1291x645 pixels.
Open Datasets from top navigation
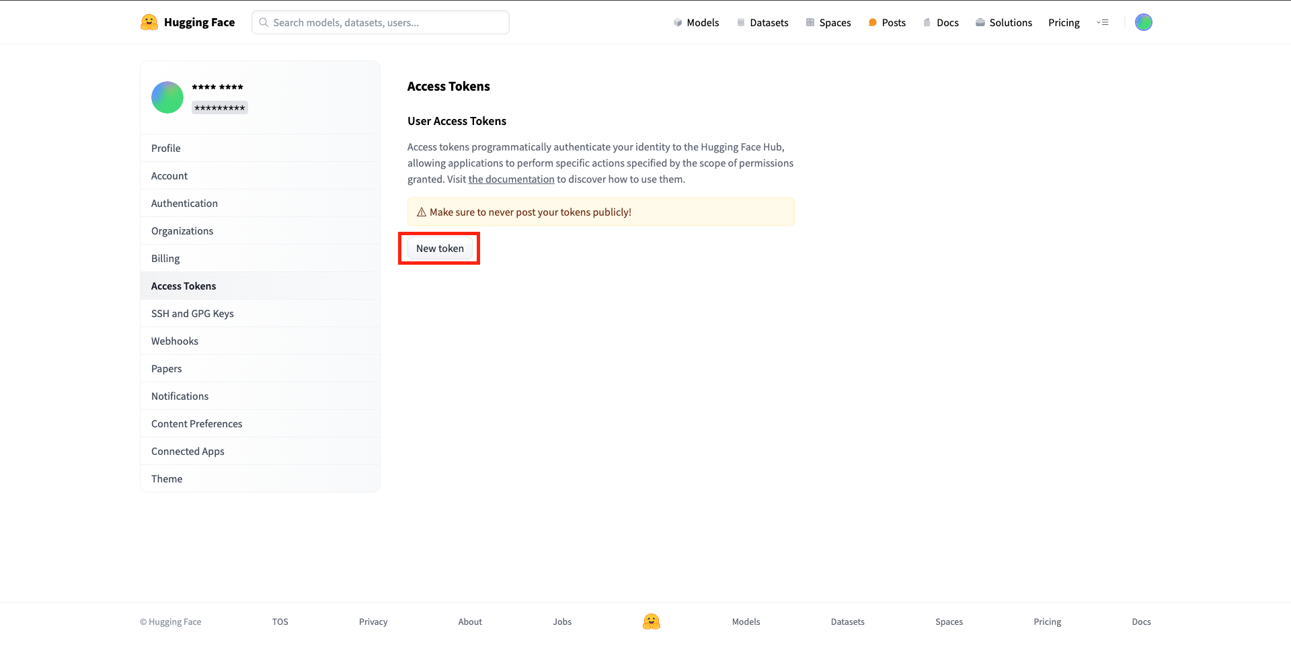coord(762,22)
